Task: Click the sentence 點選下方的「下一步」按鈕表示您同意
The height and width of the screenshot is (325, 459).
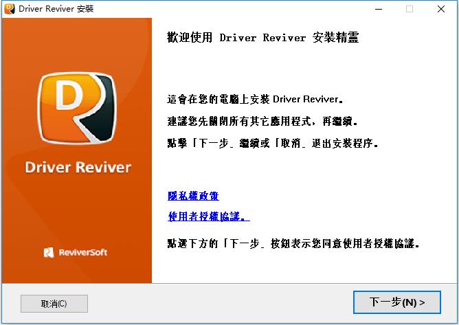Action: pos(293,243)
